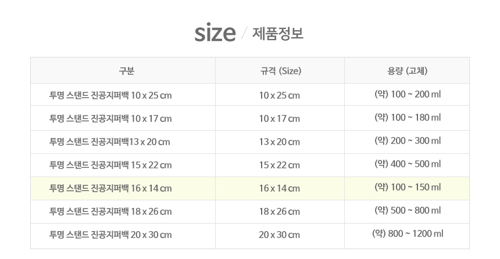
Task: Click the '(약) 200 ~ 300 ml' capacity cell
Action: [x=408, y=141]
